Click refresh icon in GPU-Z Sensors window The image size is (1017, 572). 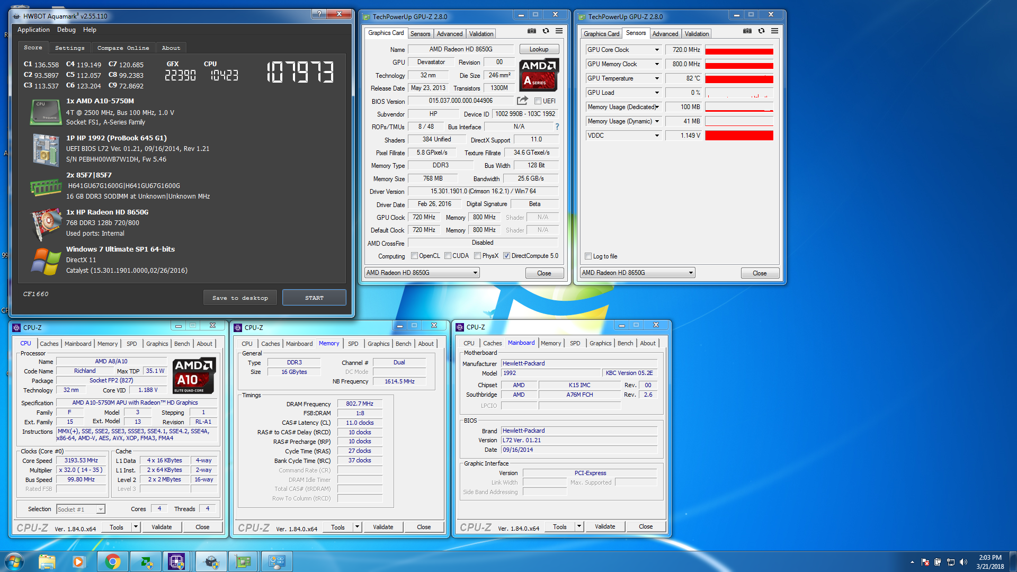click(x=761, y=31)
